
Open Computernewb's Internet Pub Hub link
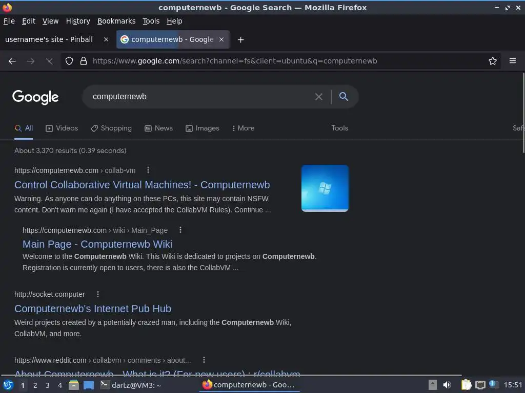93,309
